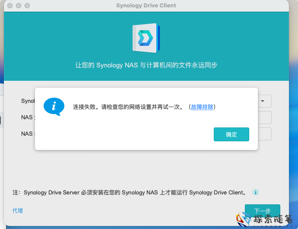Click the zoom window button

click(27, 6)
